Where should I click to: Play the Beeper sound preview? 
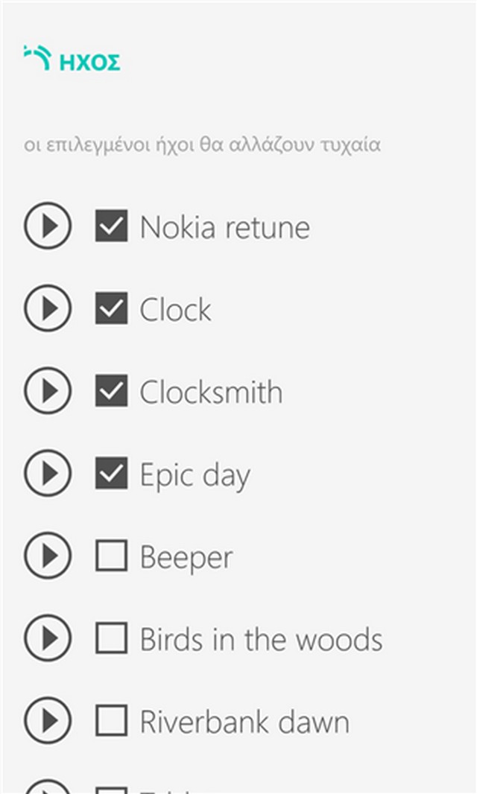48,556
